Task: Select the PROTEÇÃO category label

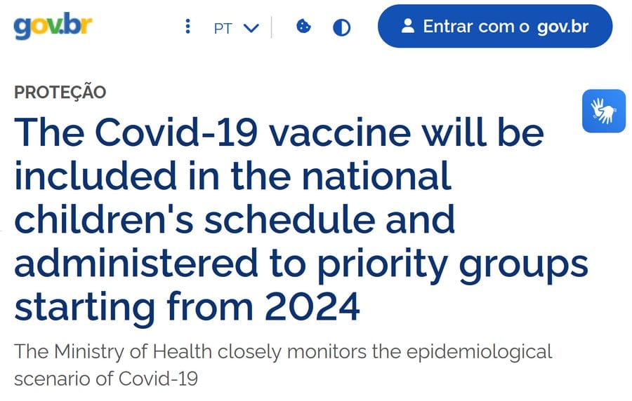Action: pos(60,92)
